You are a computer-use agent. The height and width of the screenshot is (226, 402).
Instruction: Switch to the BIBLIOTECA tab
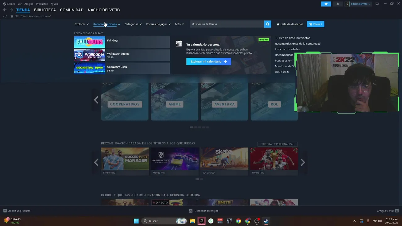pos(45,10)
